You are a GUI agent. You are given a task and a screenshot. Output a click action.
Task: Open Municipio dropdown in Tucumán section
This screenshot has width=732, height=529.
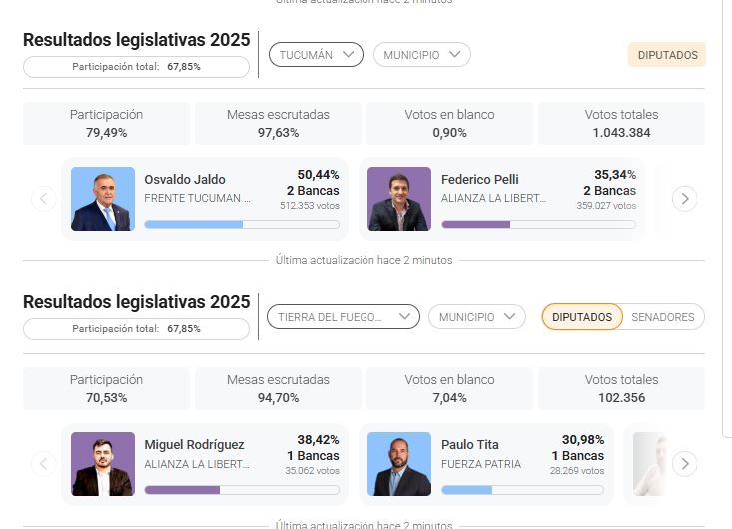tap(421, 55)
